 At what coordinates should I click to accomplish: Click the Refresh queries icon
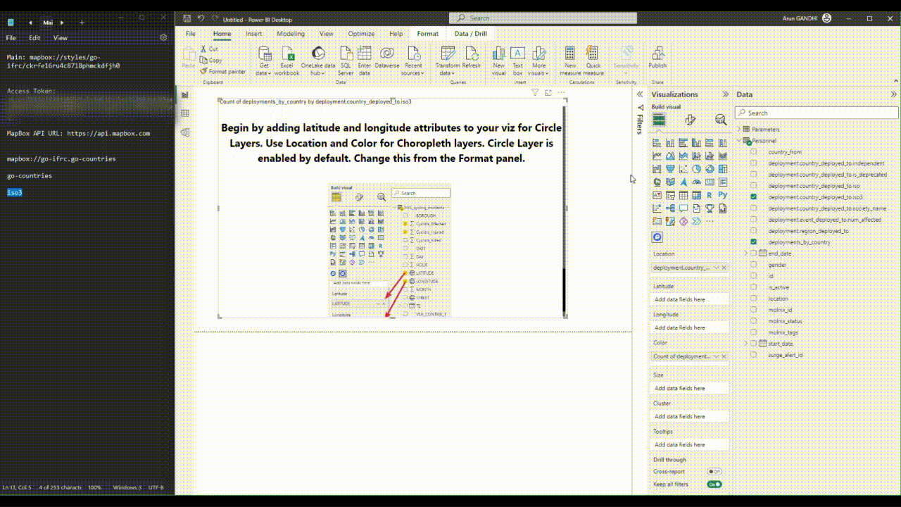(471, 57)
